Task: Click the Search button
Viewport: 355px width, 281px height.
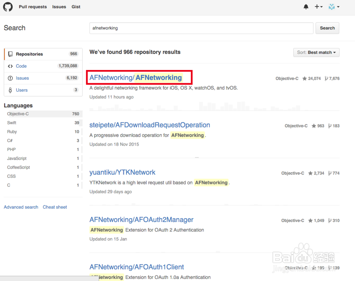Action: click(327, 28)
